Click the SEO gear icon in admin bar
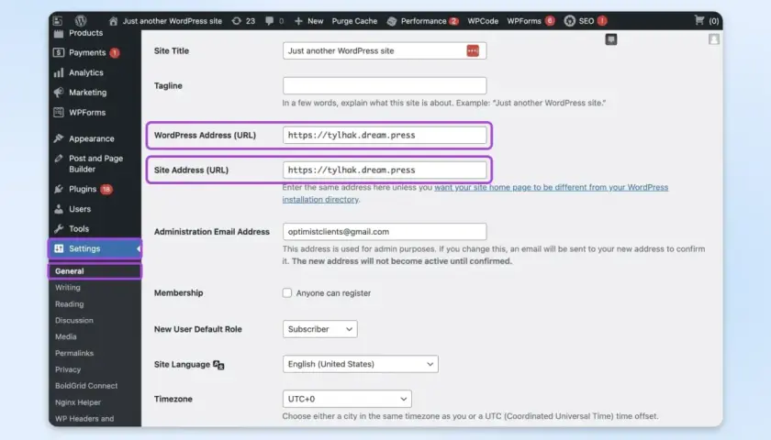 coord(569,20)
